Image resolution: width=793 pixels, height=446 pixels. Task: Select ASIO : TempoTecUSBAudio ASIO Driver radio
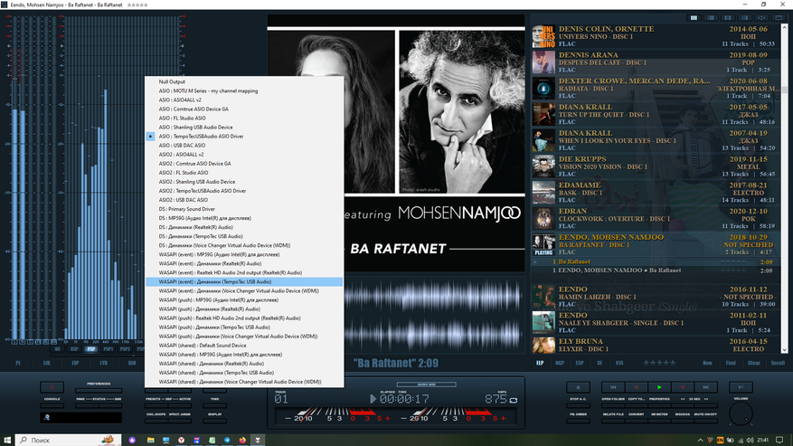[150, 137]
